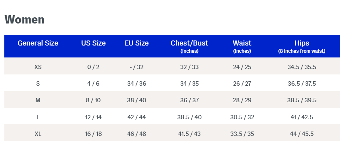Click US size value 0 / 2
Image resolution: width=343 pixels, height=146 pixels.
[x=93, y=67]
